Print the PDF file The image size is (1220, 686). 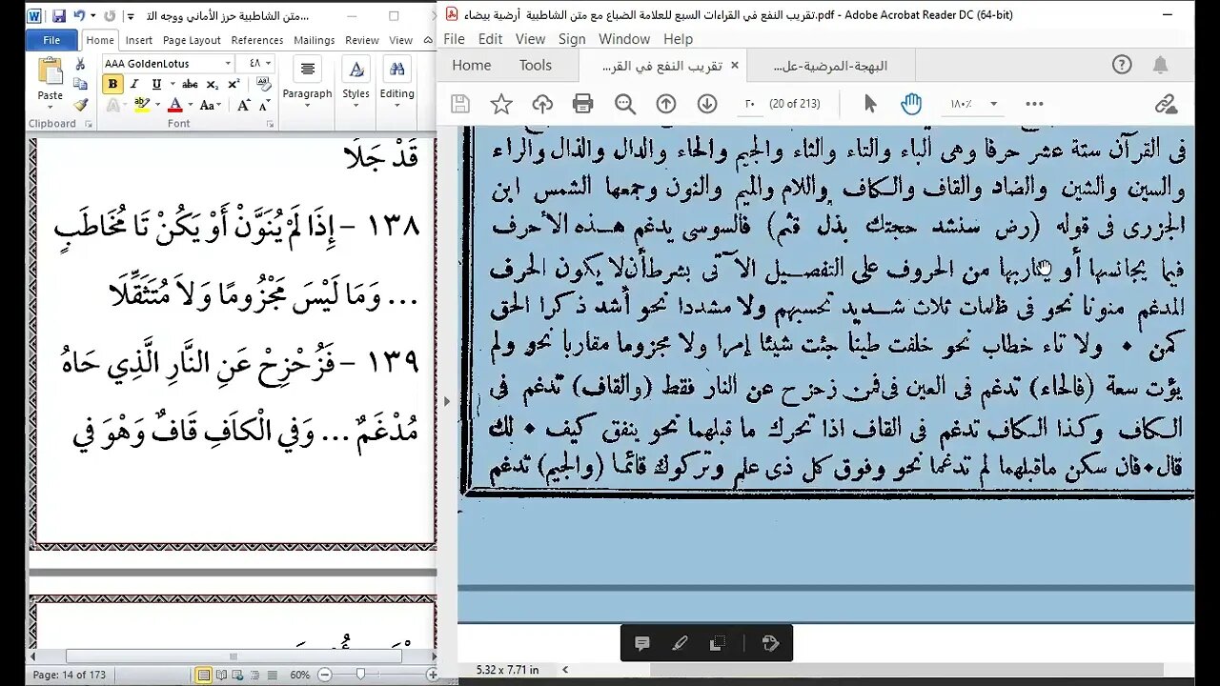click(x=583, y=104)
